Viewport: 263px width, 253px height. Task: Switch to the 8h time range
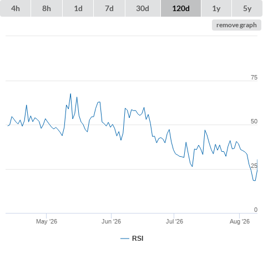(x=47, y=8)
